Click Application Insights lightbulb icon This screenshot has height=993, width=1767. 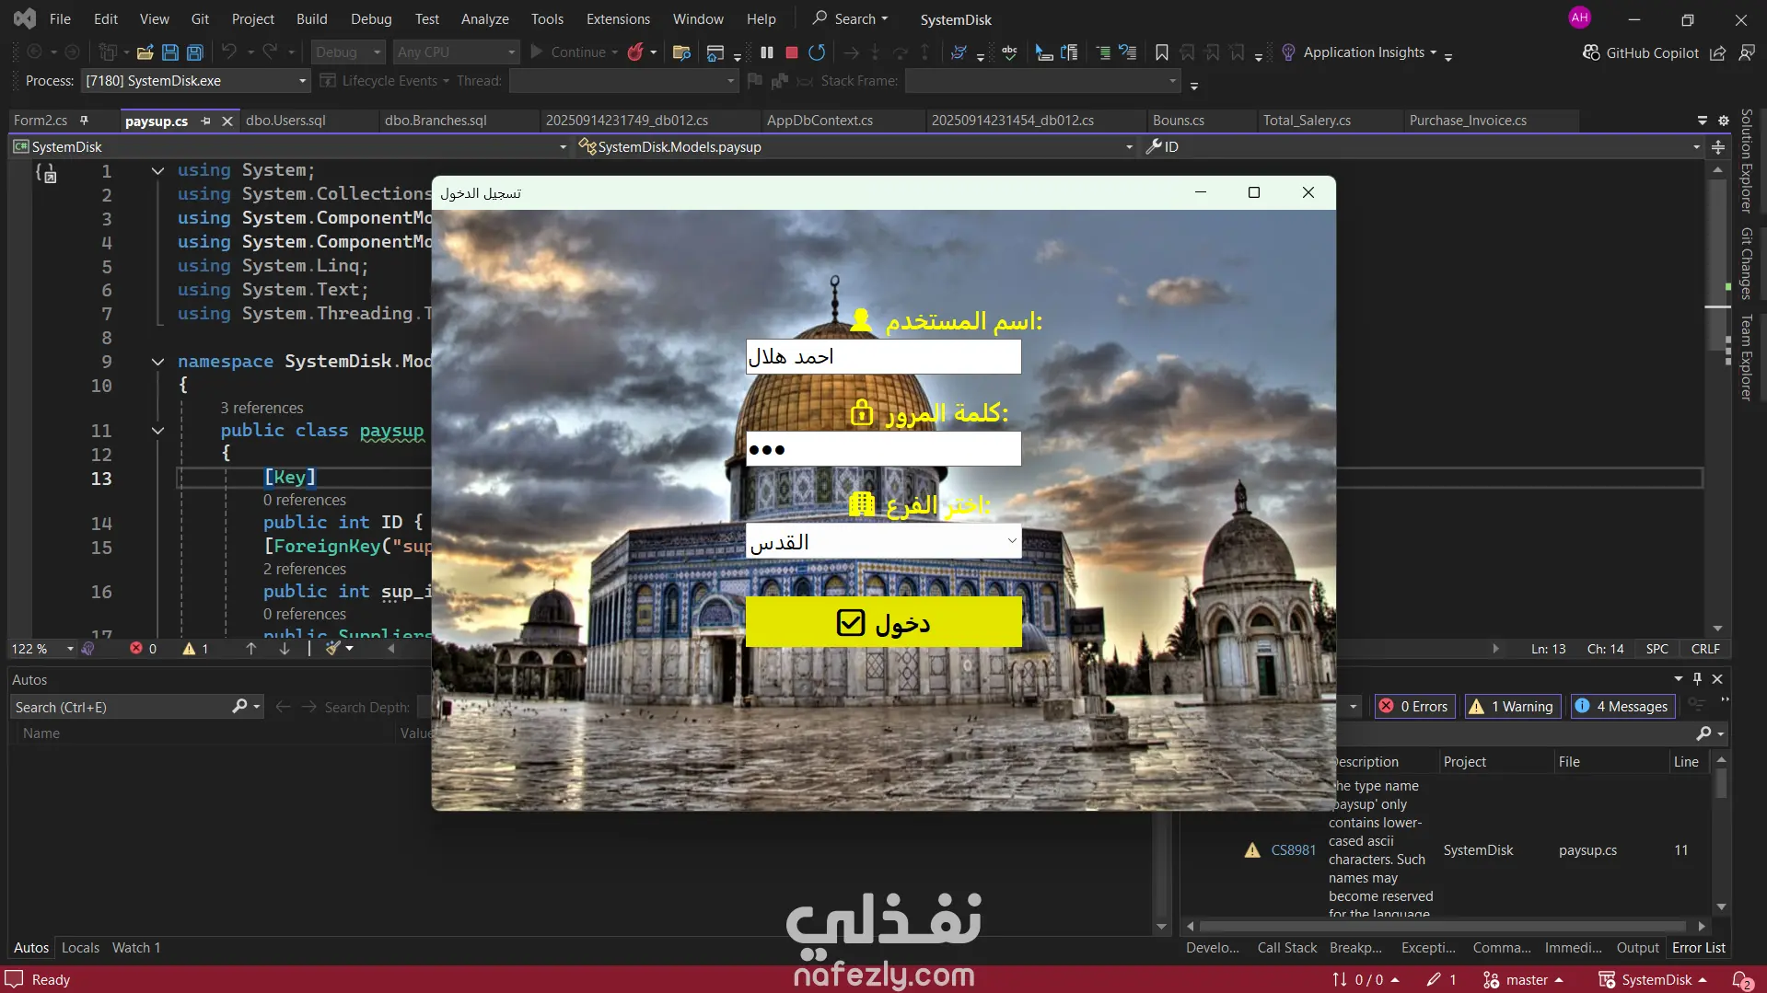1288,52
